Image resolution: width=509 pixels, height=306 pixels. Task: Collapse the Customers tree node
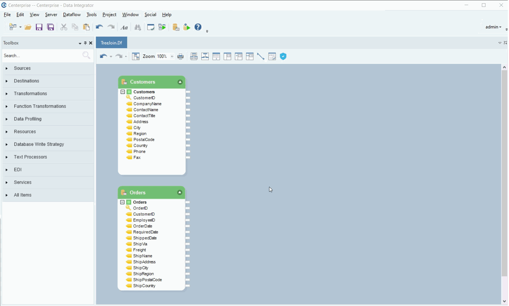(x=122, y=92)
